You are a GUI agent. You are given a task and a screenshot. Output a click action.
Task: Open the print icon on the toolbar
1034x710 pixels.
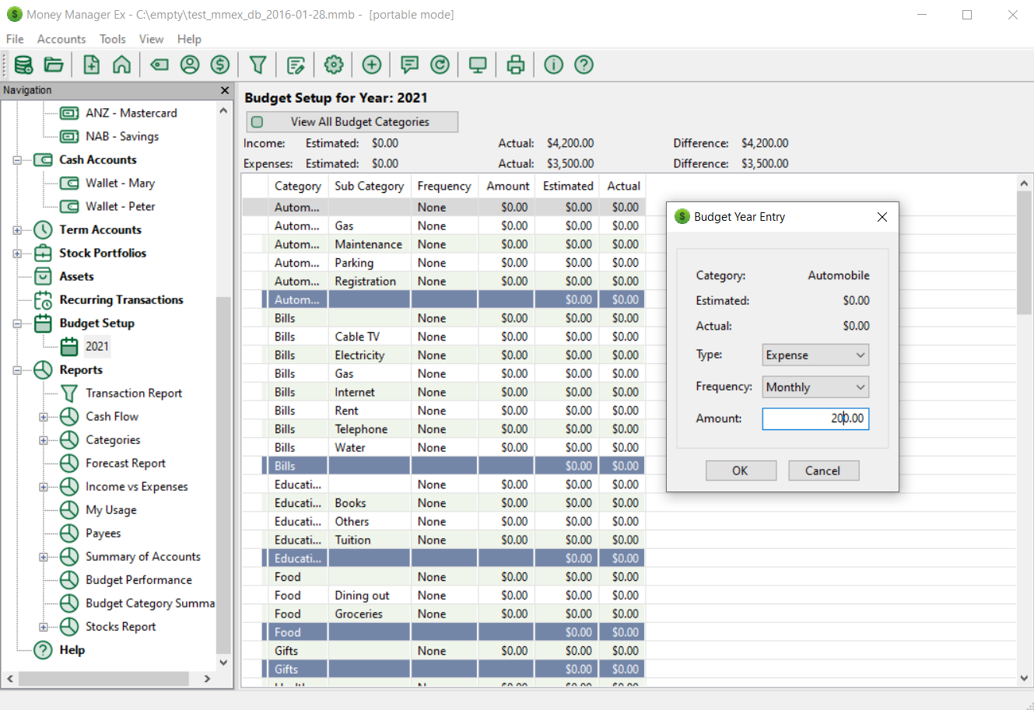click(x=515, y=65)
